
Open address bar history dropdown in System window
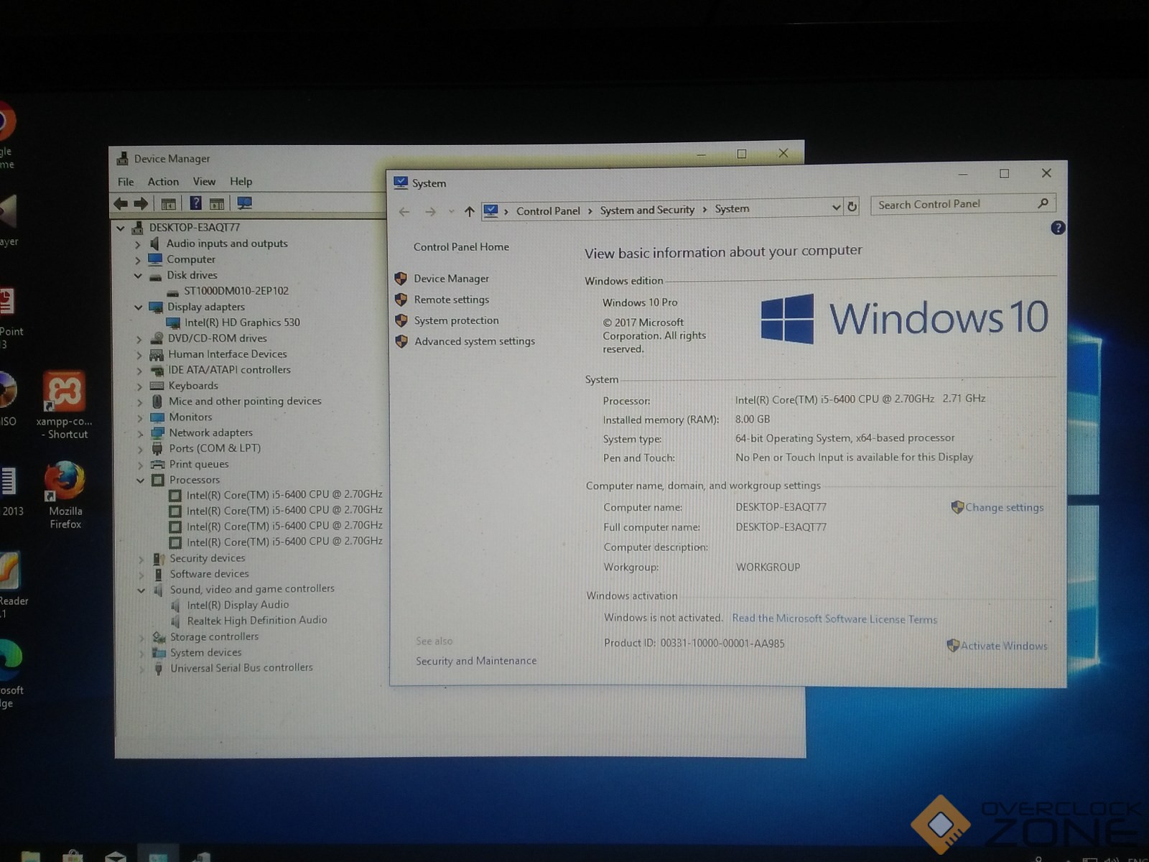coord(836,208)
